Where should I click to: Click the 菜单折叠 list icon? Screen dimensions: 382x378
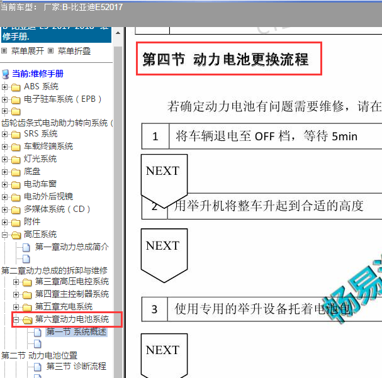pyautogui.click(x=50, y=51)
